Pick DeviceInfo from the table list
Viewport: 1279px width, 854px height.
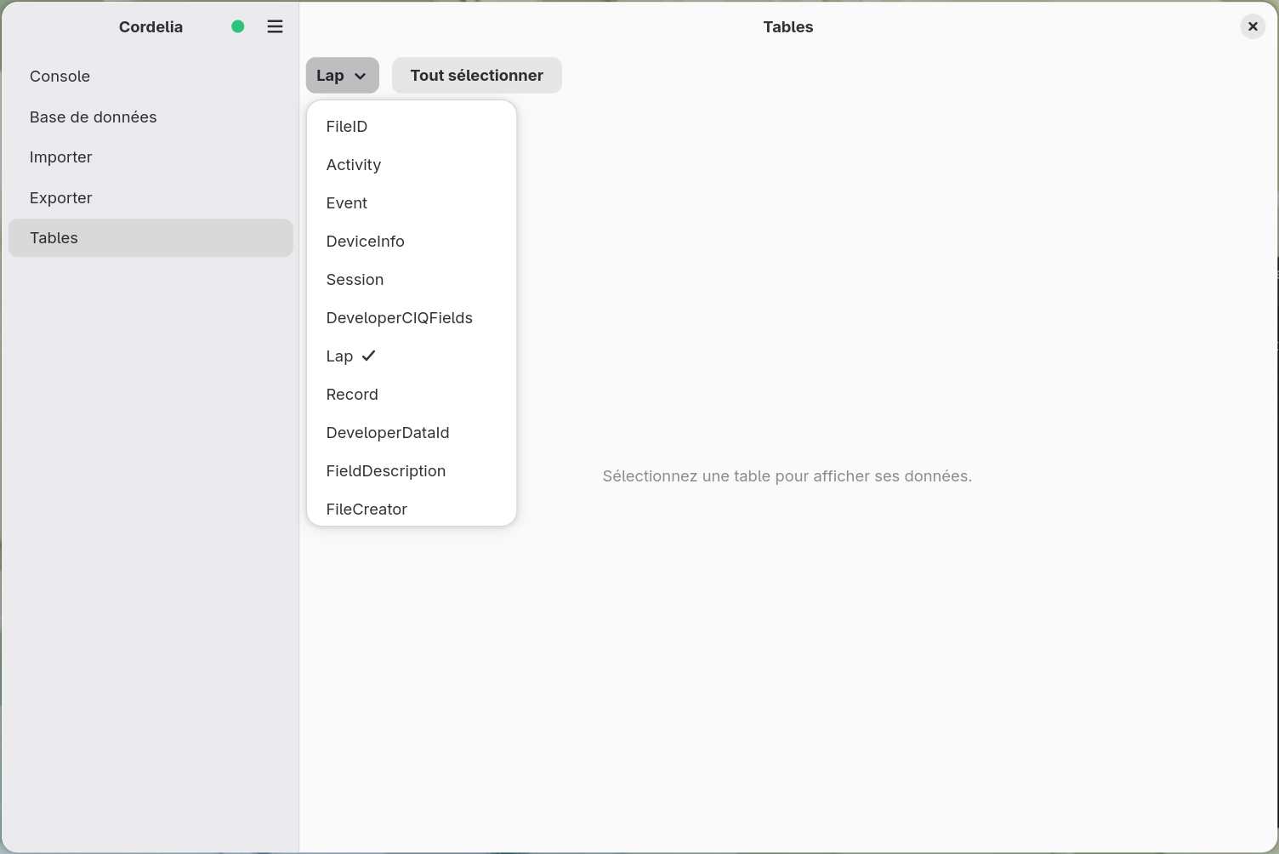pos(412,242)
